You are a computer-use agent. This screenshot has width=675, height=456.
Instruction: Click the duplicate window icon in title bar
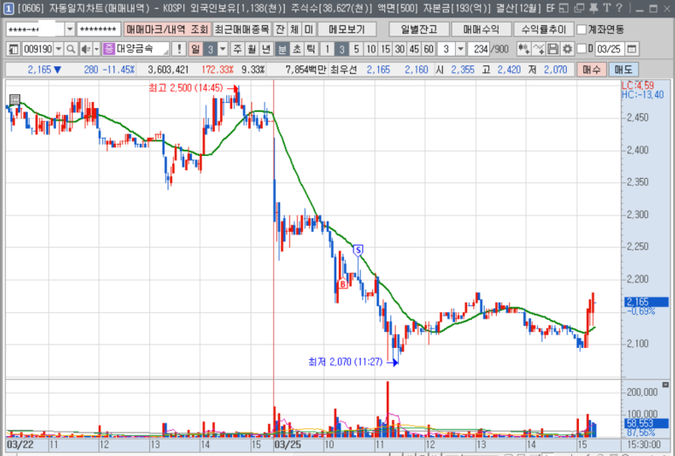point(579,8)
